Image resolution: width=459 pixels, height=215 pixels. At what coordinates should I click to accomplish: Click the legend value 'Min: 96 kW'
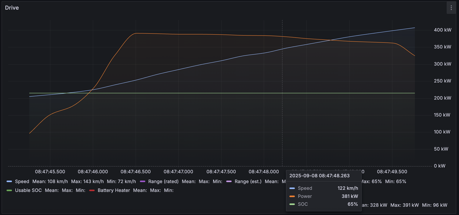pos(435,205)
